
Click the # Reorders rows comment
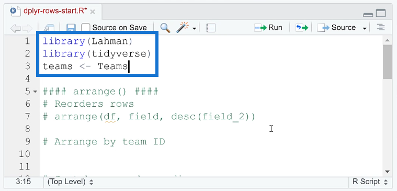[x=88, y=104]
